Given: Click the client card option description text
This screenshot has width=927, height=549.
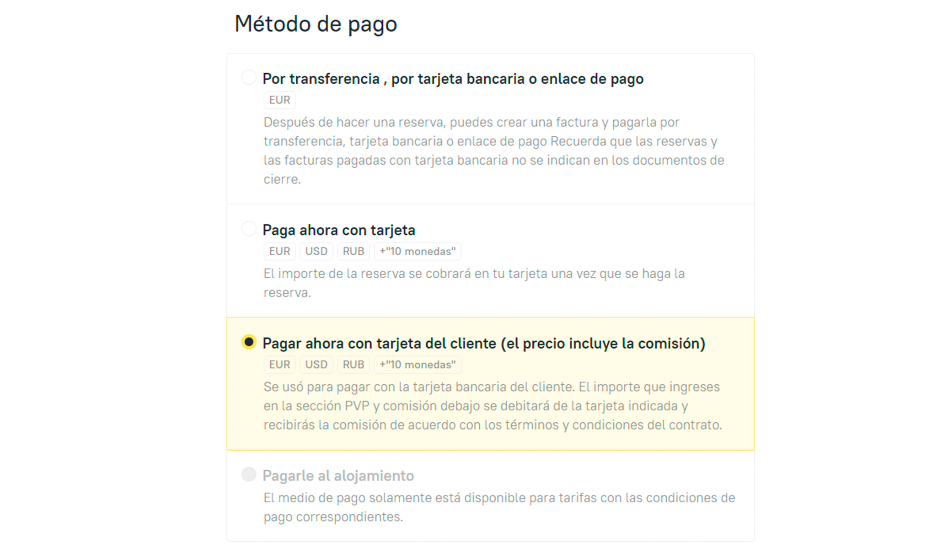Looking at the screenshot, I should pyautogui.click(x=492, y=406).
